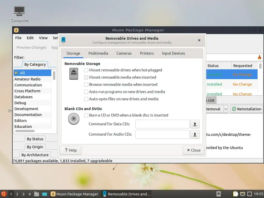Screen dimensions: 264x198
Task: Open the View menu in Muon
Action: tap(43, 38)
